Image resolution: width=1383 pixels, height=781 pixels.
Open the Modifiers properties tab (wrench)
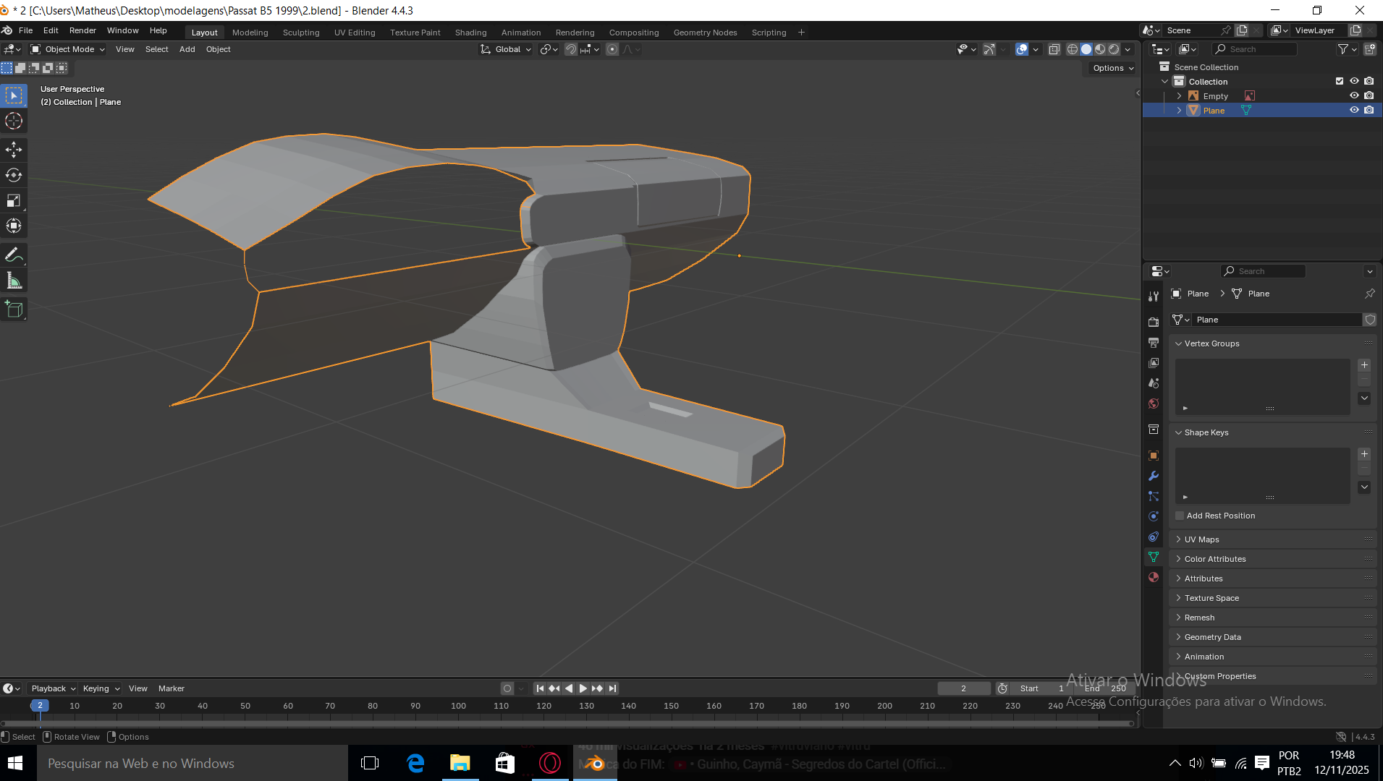[x=1154, y=476]
